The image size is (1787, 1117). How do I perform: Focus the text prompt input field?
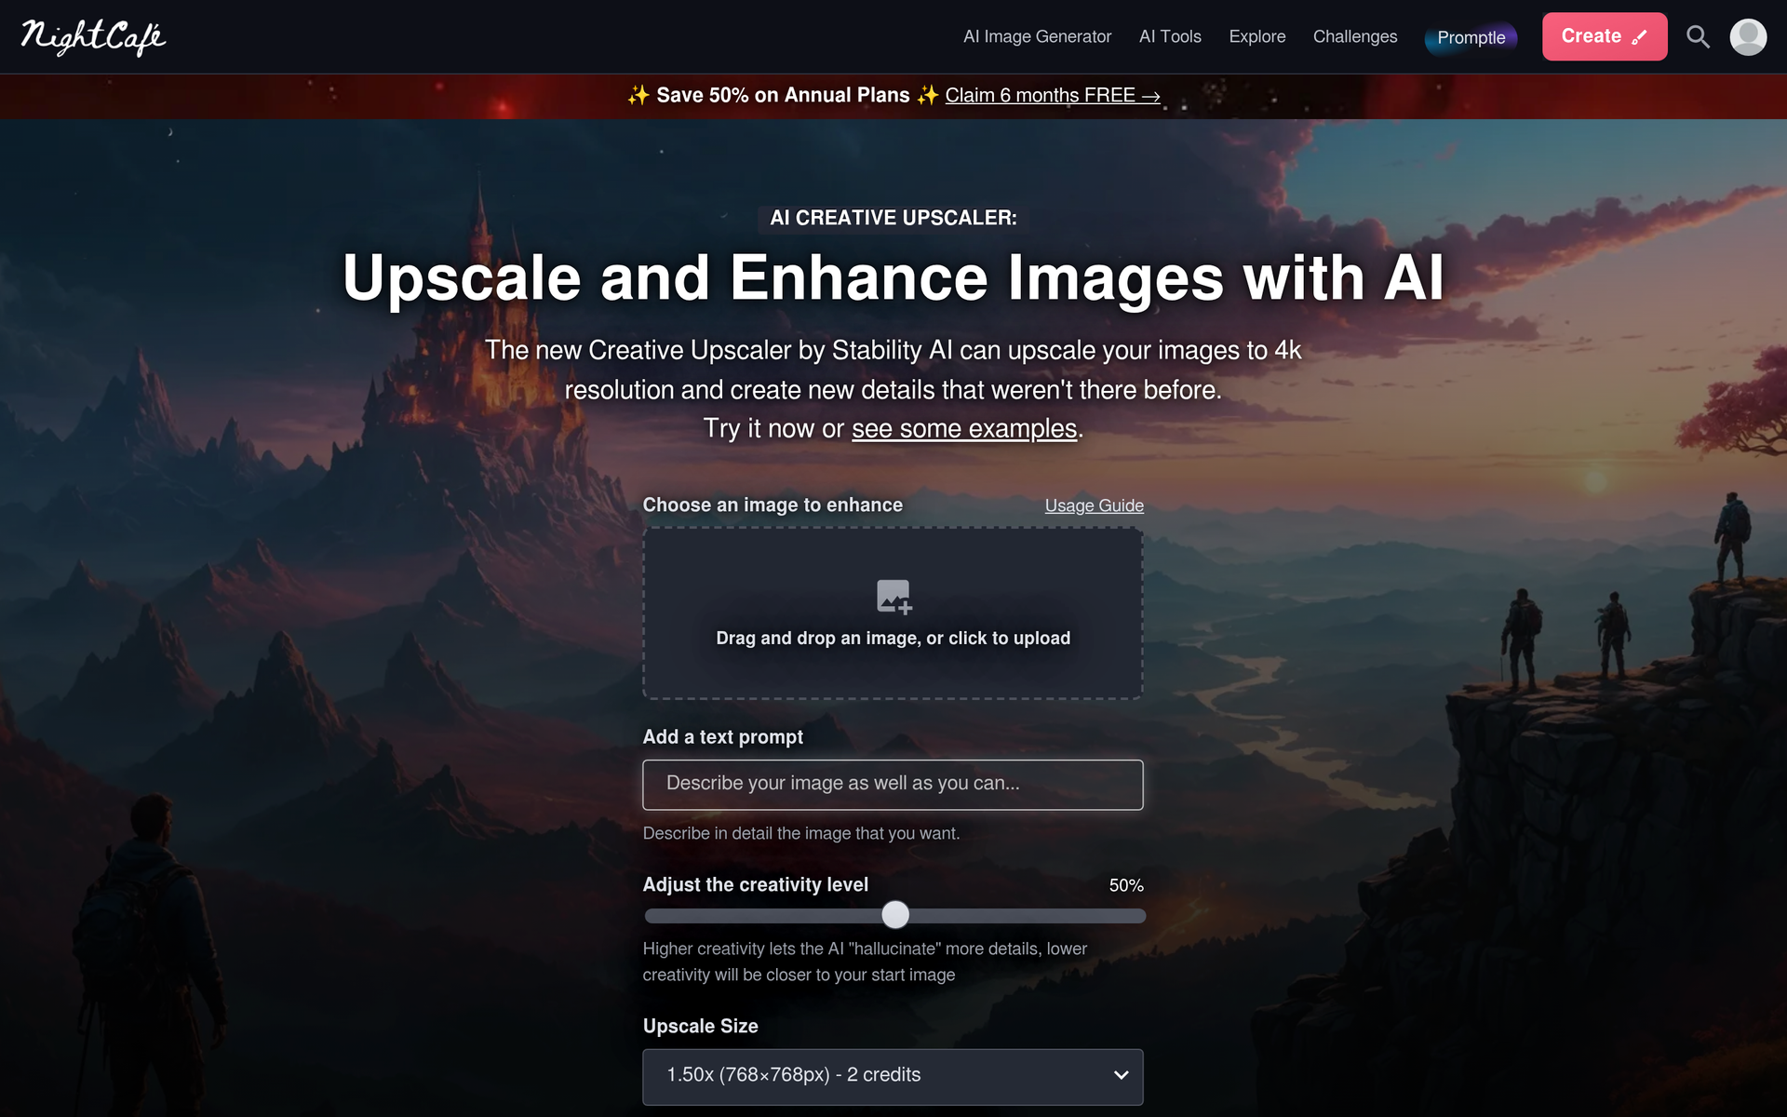pyautogui.click(x=893, y=785)
